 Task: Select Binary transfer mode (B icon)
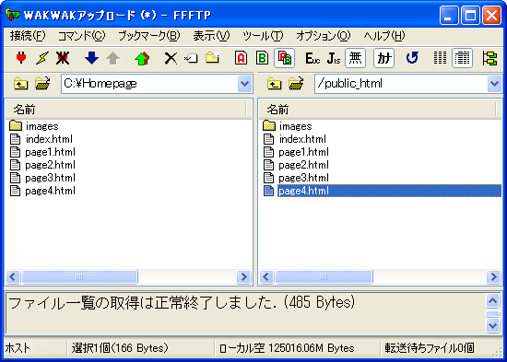point(262,58)
